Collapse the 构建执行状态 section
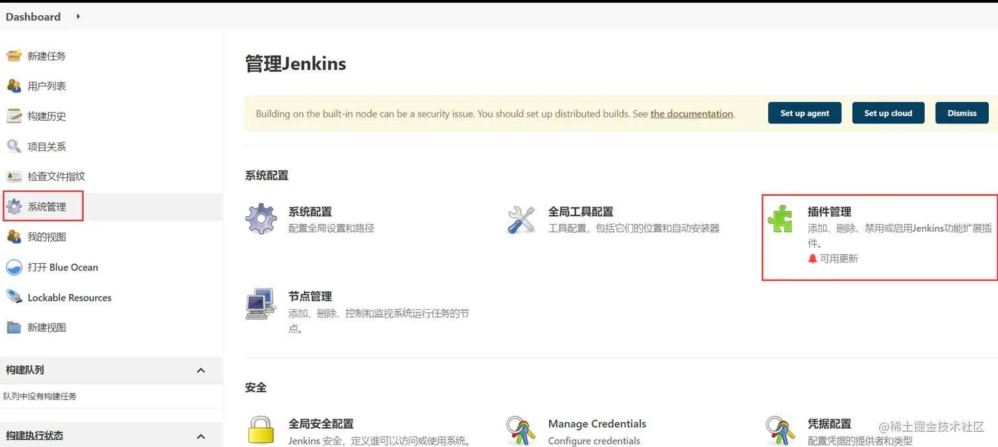Viewport: 998px width, 447px height. click(201, 434)
